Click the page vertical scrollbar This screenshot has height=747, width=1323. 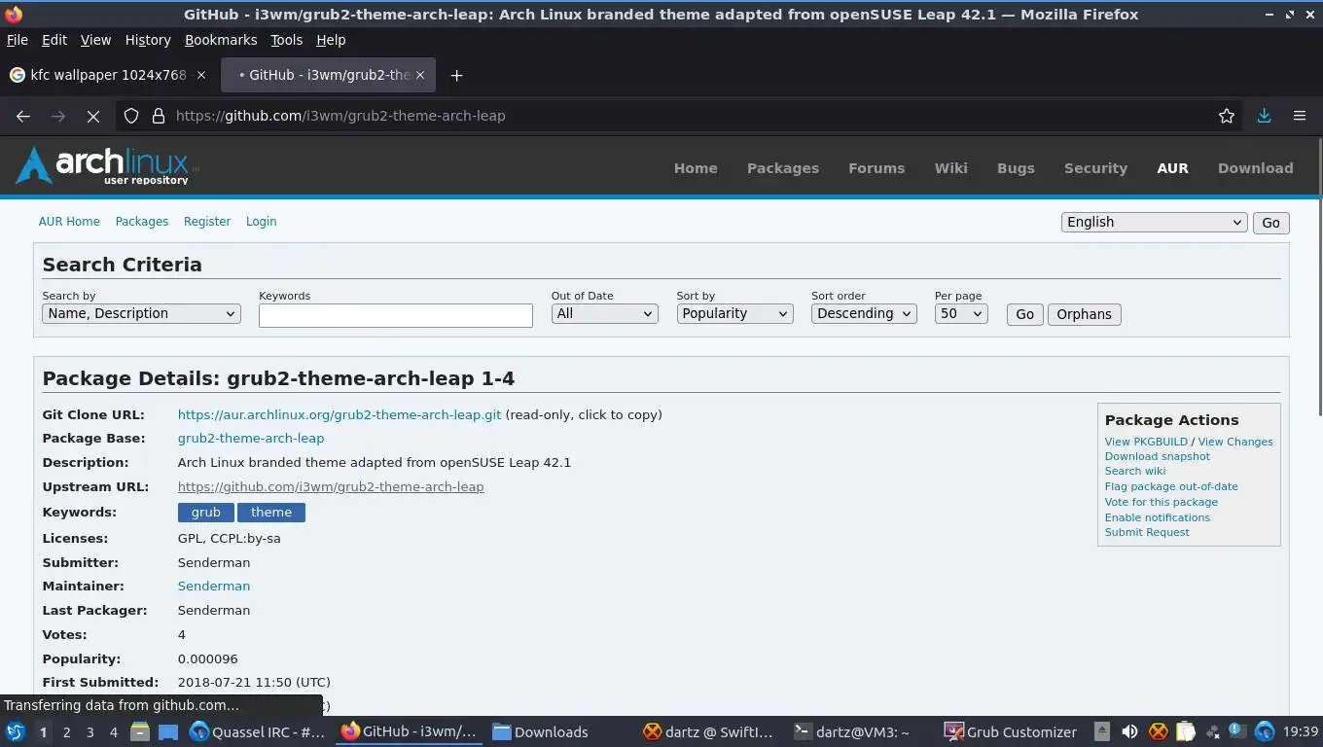(x=1318, y=277)
